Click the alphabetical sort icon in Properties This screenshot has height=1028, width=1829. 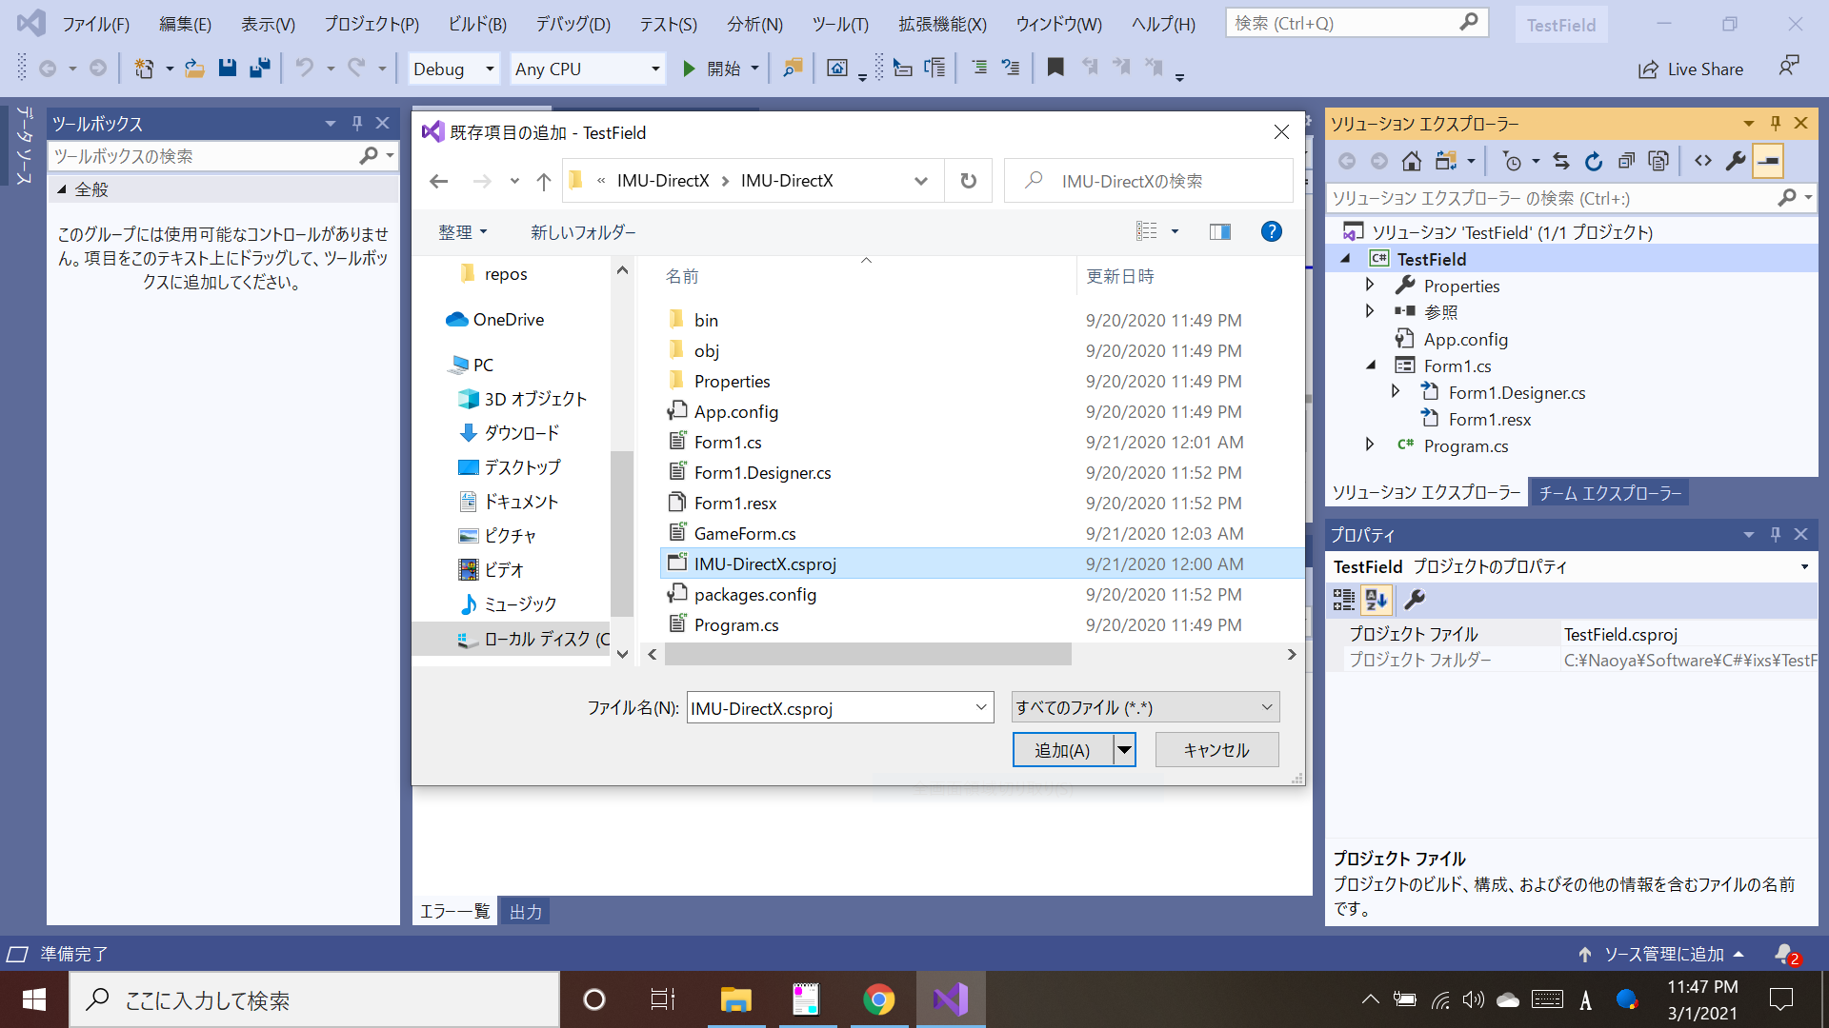(x=1377, y=599)
